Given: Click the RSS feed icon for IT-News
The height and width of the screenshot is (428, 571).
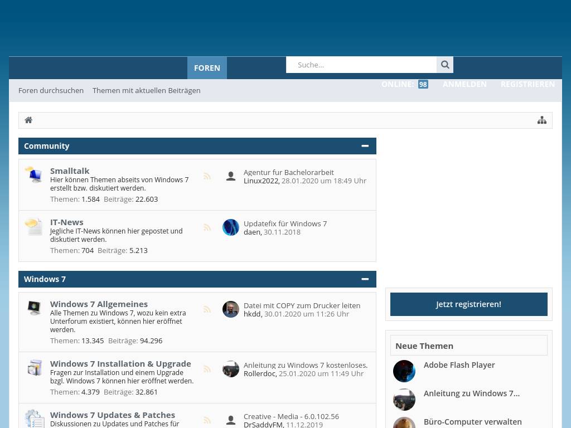Looking at the screenshot, I should point(207,227).
